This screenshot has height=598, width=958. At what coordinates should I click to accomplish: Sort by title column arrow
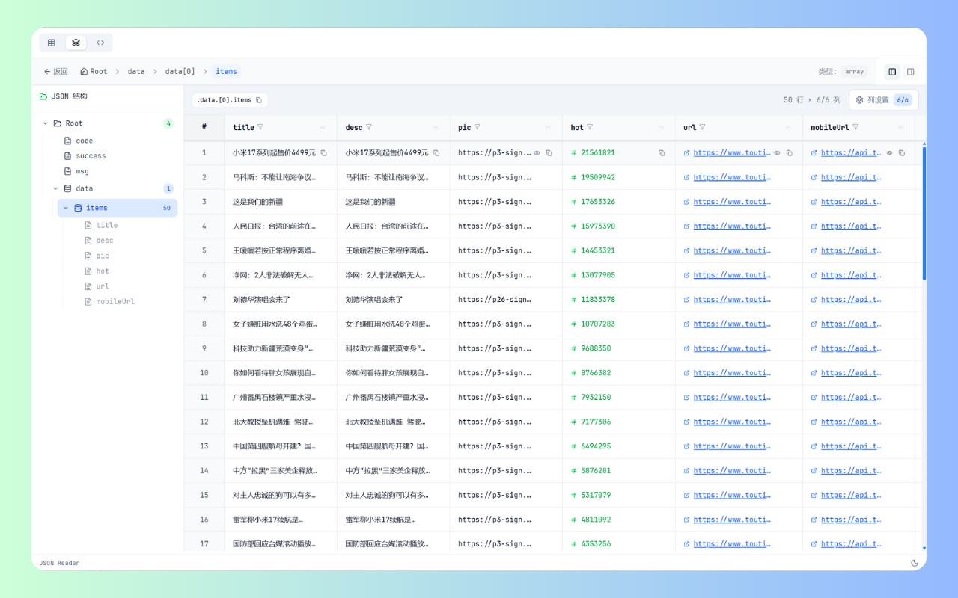pos(323,128)
